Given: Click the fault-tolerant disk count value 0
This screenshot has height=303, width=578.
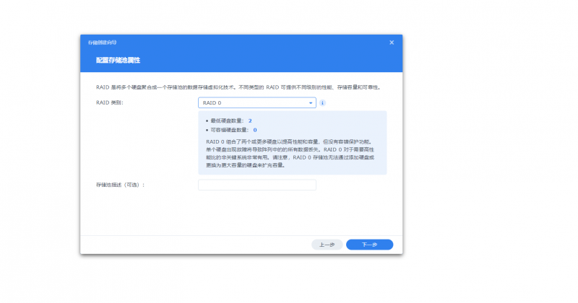Looking at the screenshot, I should click(x=255, y=130).
